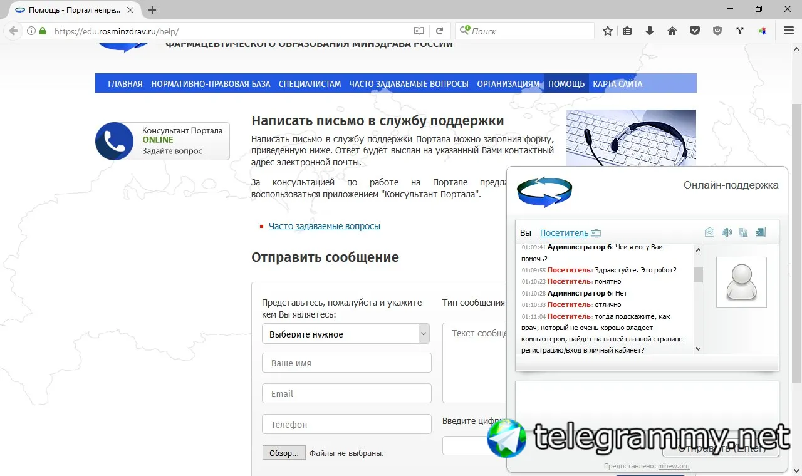Open ЧАСТО ЗАДАВАЕМЫЕ ВОПРОСЫ in navigation bar
This screenshot has height=476, width=802.
click(x=409, y=84)
